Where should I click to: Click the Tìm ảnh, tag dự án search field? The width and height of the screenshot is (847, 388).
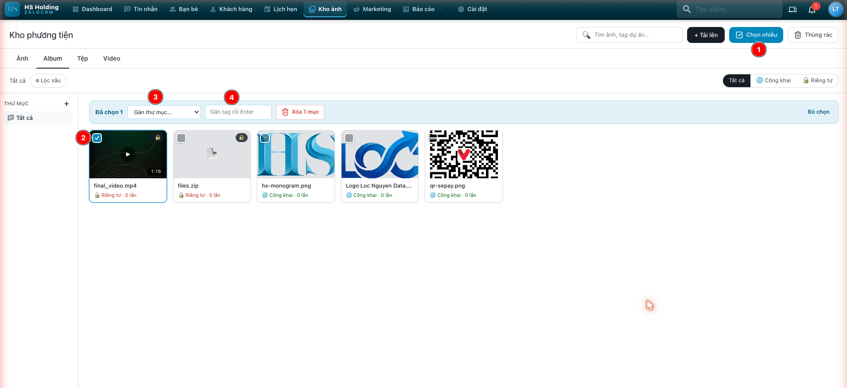629,35
